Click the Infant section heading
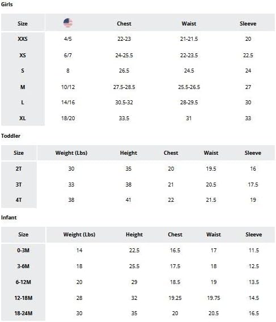 9,218
